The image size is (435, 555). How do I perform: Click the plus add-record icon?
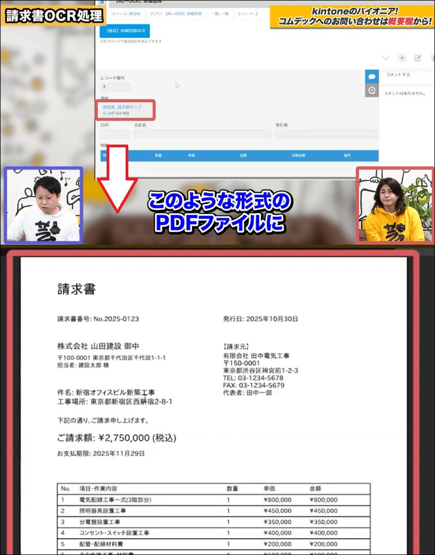(x=402, y=58)
